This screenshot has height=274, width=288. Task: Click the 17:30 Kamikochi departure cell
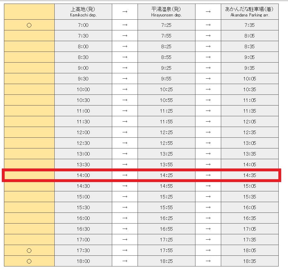[83, 250]
